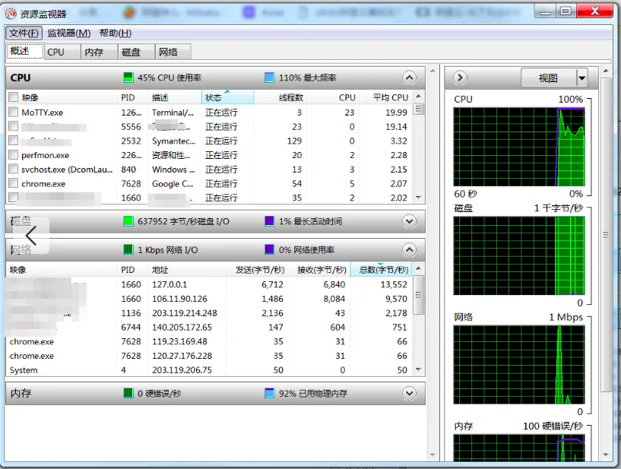Viewport: 621px width, 469px height.
Task: Expand the 磁盘 section chevron
Action: 410,221
